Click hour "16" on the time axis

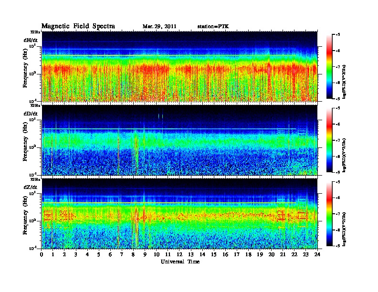pyautogui.click(x=225, y=254)
